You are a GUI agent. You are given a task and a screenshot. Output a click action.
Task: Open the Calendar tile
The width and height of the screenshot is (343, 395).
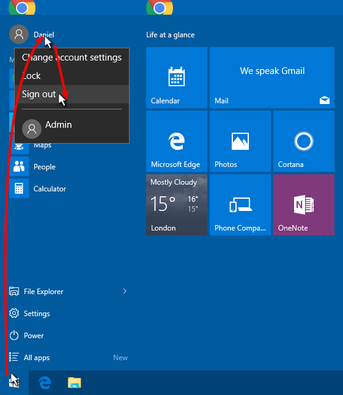177,78
